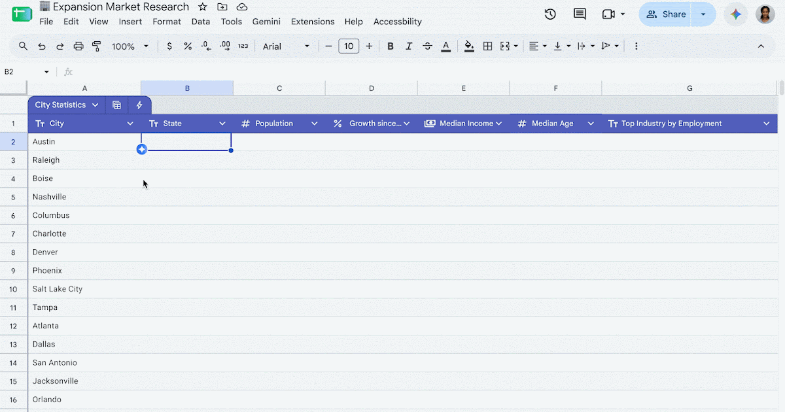Open the Gemini menu
This screenshot has height=412, width=785.
coord(266,22)
